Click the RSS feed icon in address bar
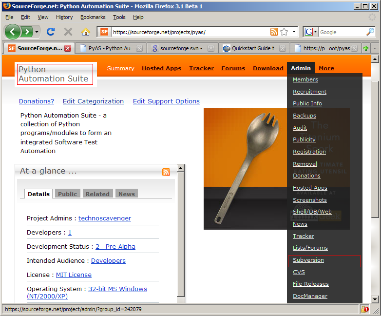 (274, 32)
